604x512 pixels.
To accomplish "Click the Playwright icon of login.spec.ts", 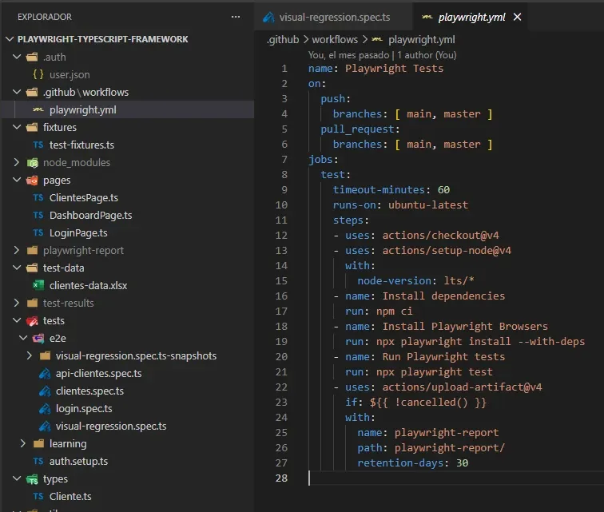I will click(45, 408).
